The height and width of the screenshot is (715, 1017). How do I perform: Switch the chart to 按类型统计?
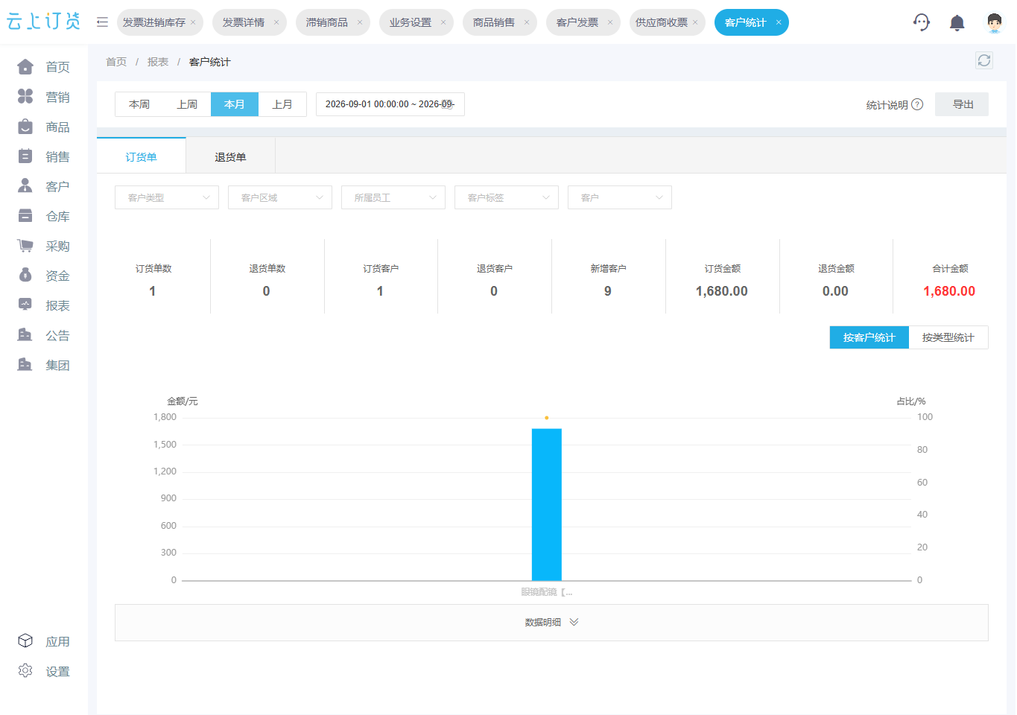click(948, 337)
